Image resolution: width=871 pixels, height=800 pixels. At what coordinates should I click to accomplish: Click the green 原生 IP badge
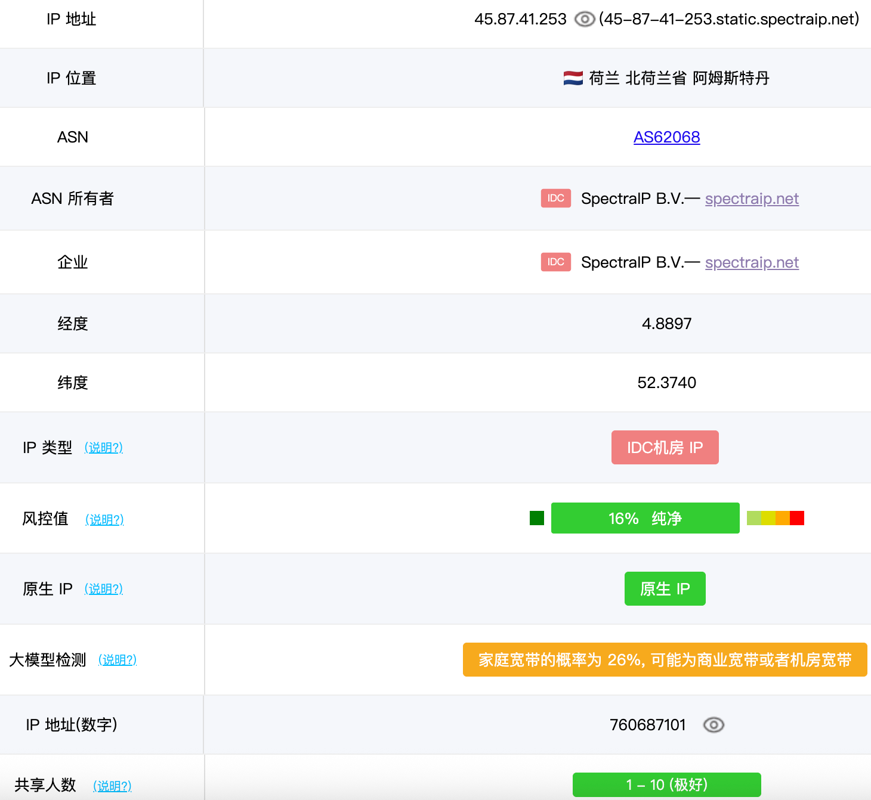665,589
